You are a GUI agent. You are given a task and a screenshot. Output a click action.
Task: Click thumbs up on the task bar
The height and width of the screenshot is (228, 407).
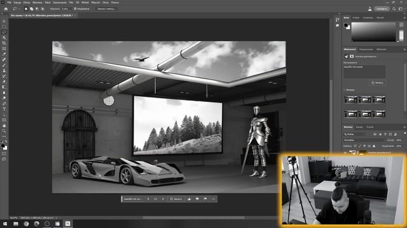(189, 199)
